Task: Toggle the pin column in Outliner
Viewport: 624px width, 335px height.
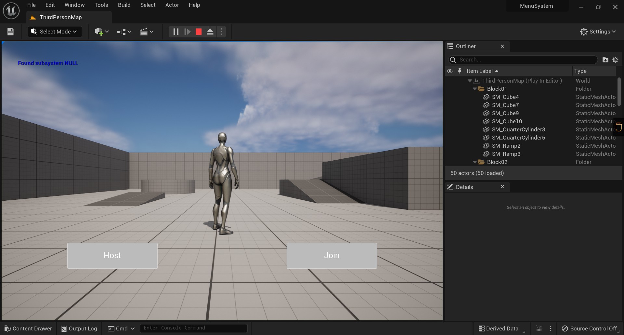Action: coord(460,71)
